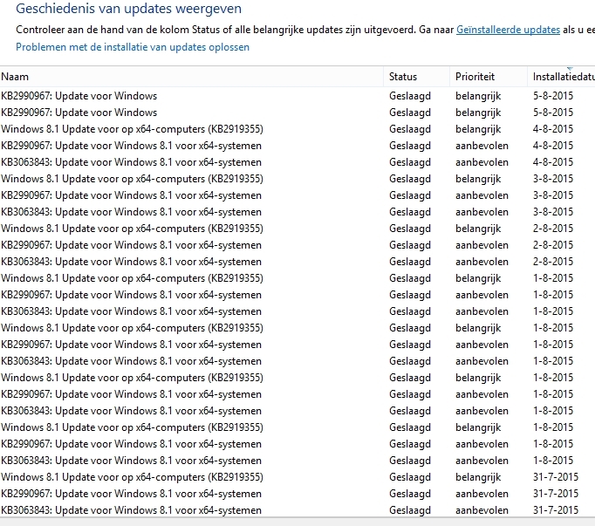The width and height of the screenshot is (595, 526).
Task: Select KB2990967 update row dated 31-7-2015
Action: point(297,494)
